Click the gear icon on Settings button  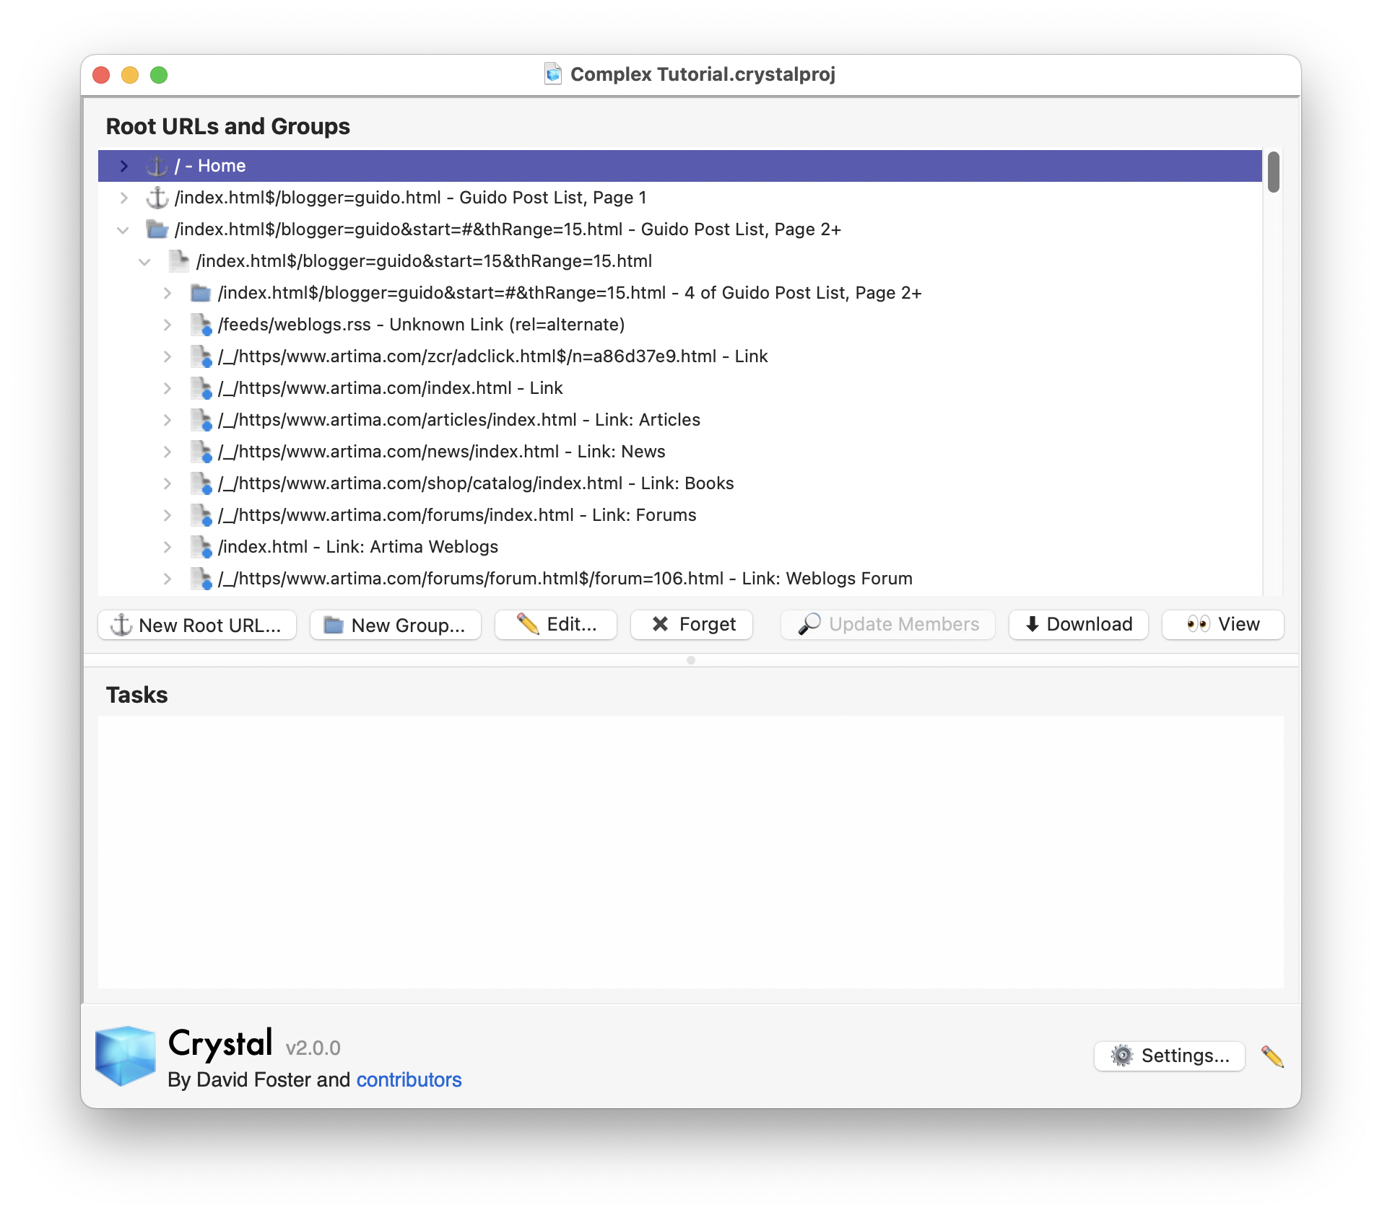tap(1122, 1056)
